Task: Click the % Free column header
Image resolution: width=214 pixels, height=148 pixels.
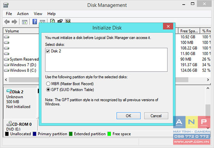Action: coord(206,31)
